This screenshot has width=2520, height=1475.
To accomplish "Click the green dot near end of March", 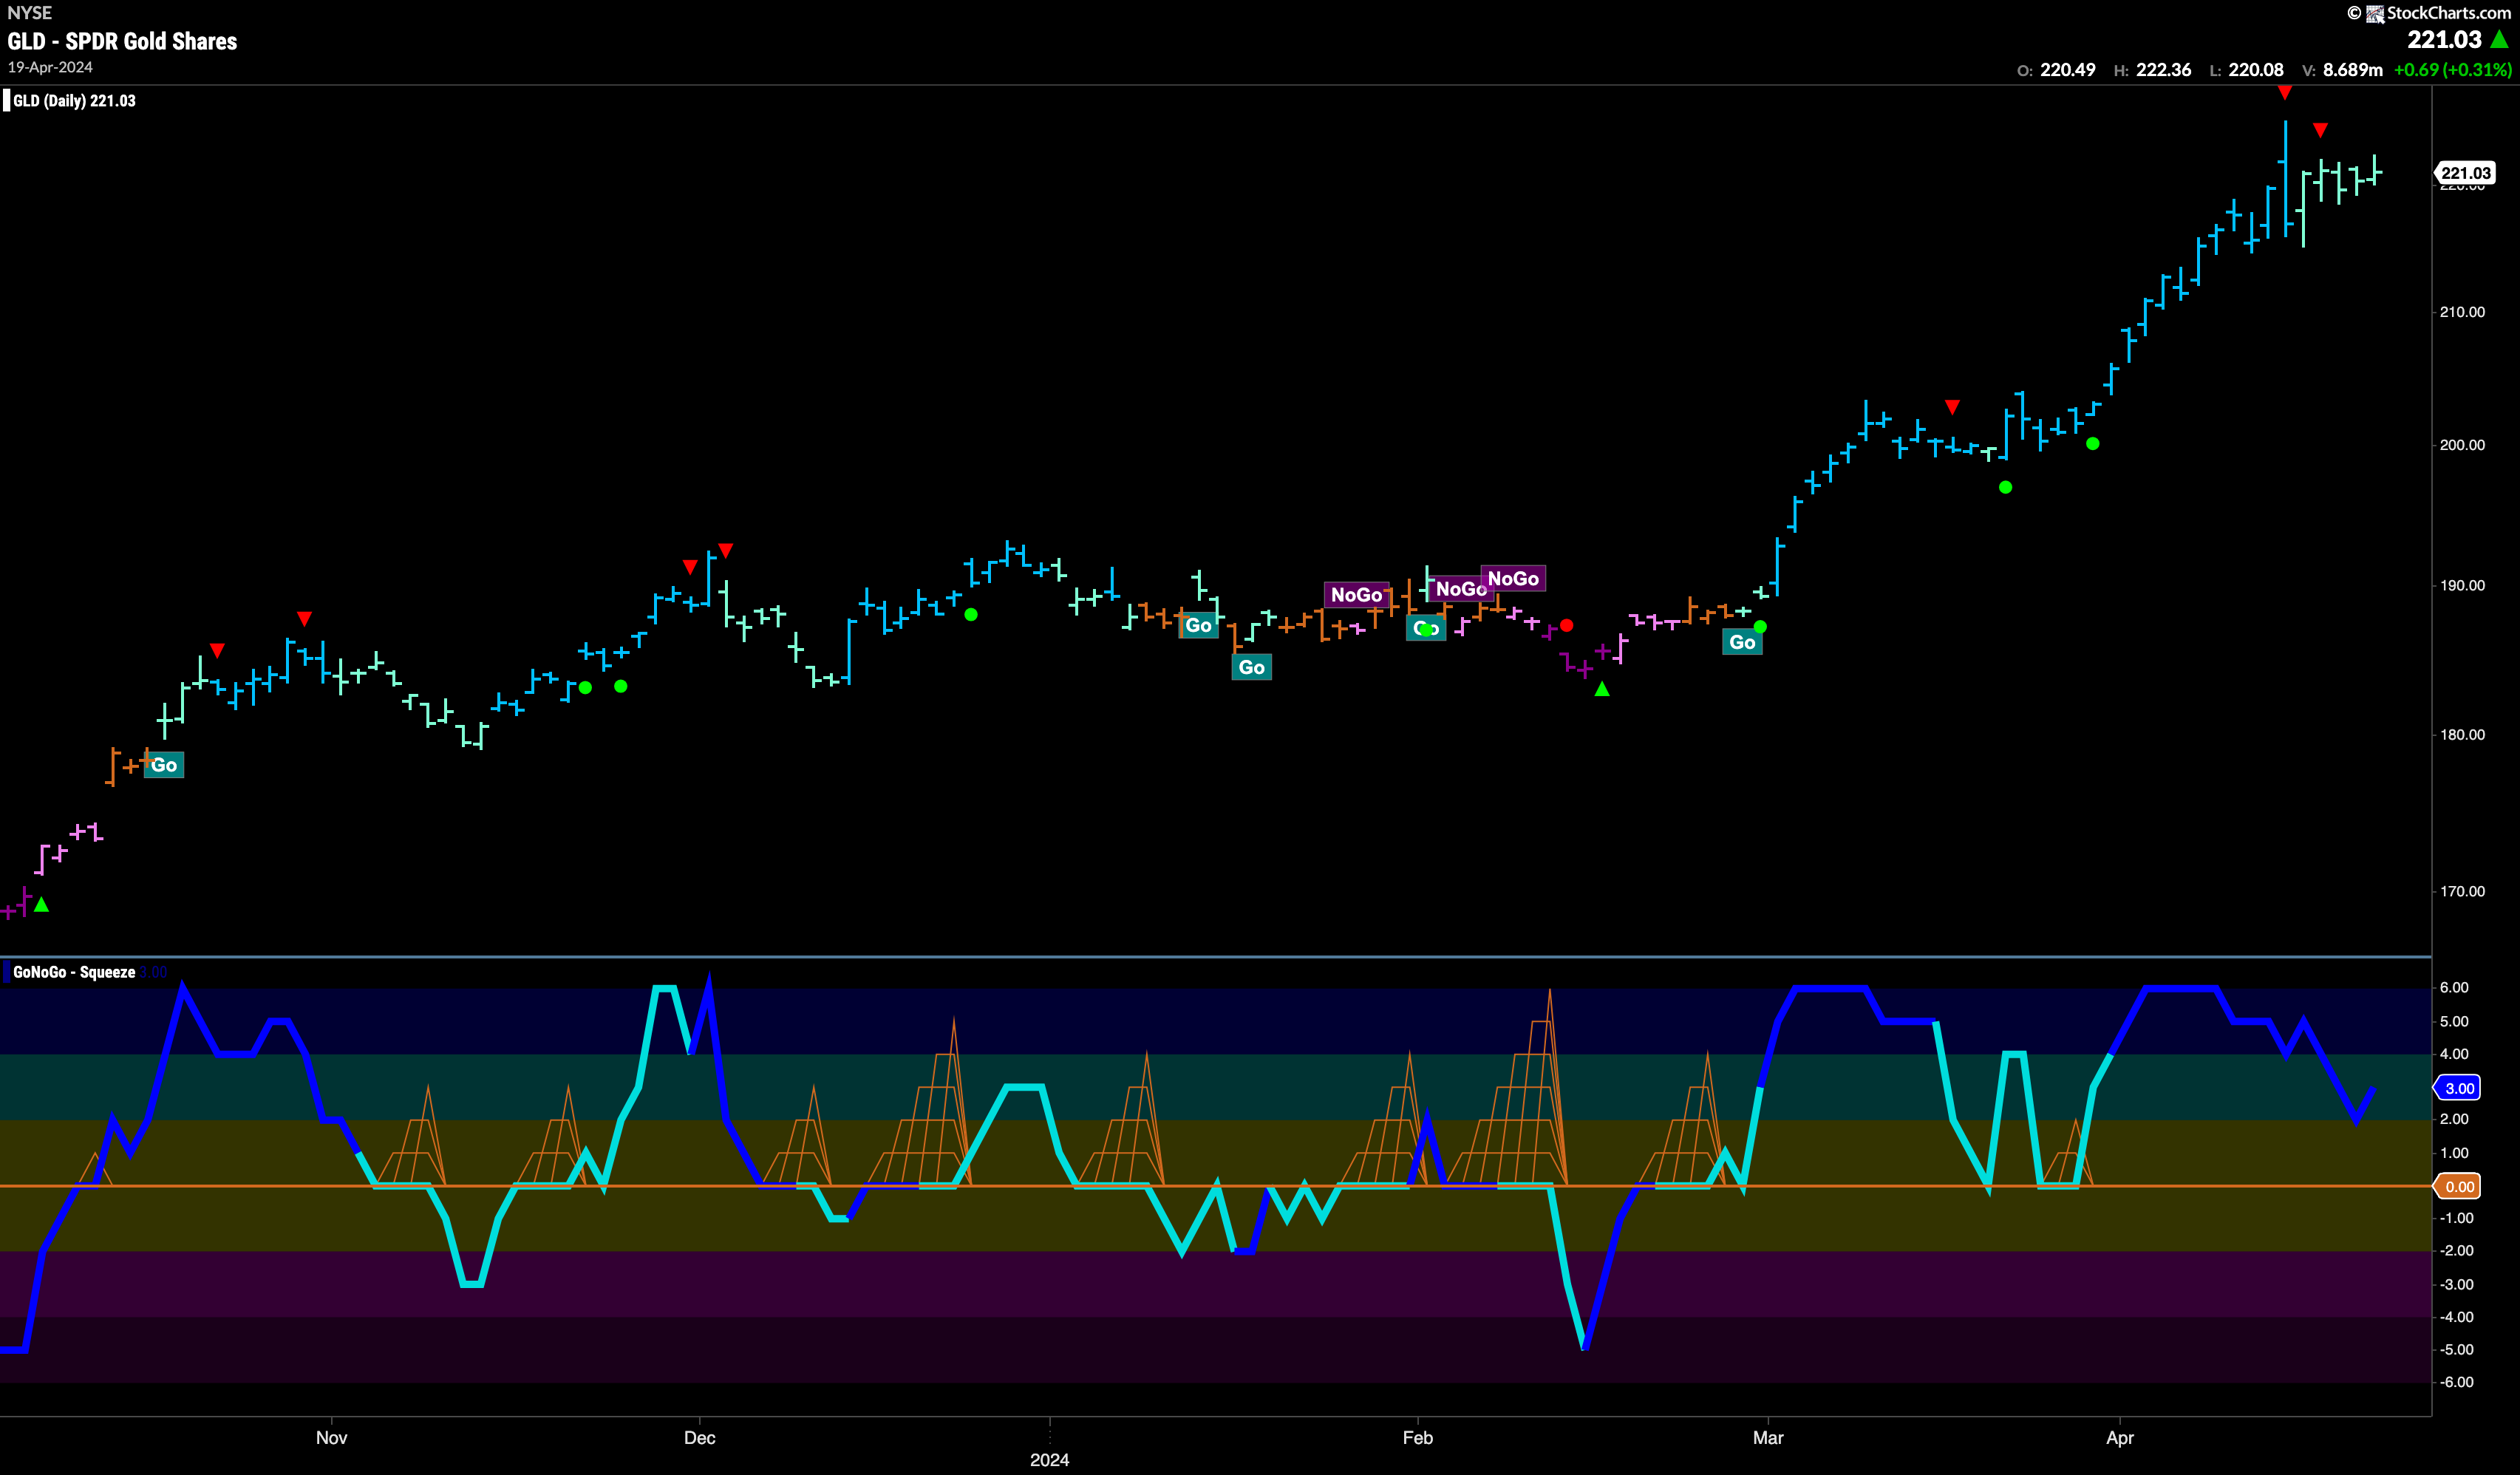I will point(2093,444).
